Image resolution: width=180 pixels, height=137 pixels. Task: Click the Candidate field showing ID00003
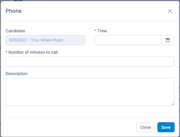(x=45, y=40)
